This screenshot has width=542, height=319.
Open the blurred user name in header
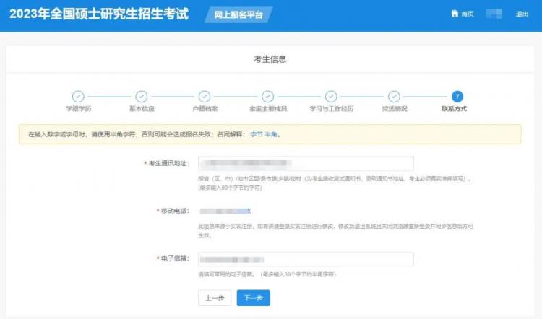pyautogui.click(x=494, y=14)
